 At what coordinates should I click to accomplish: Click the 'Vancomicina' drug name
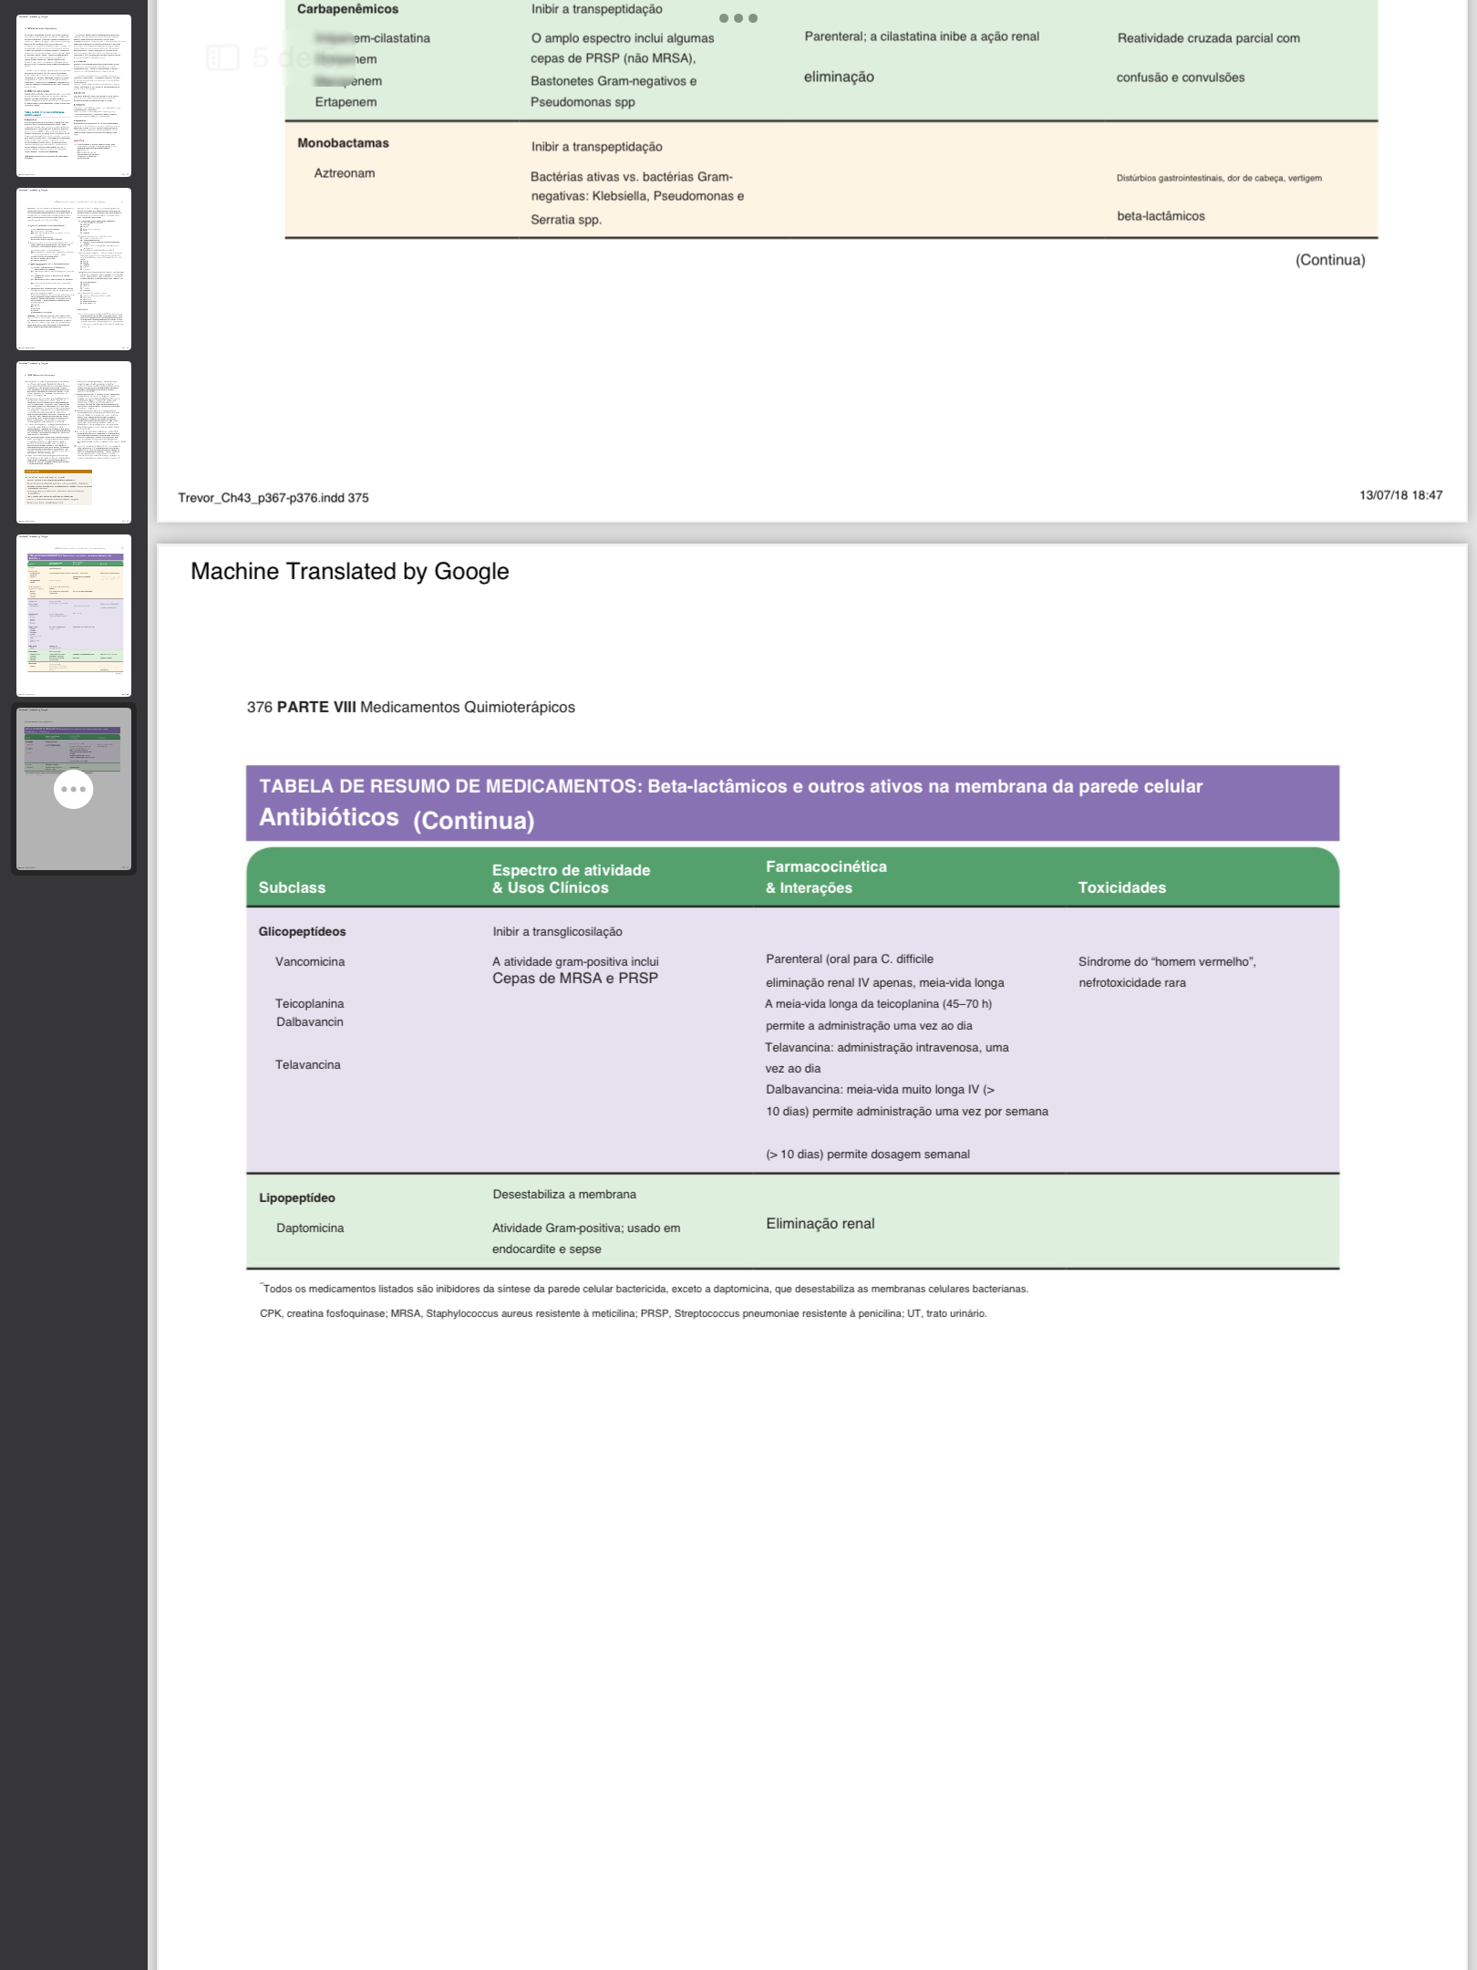click(310, 961)
